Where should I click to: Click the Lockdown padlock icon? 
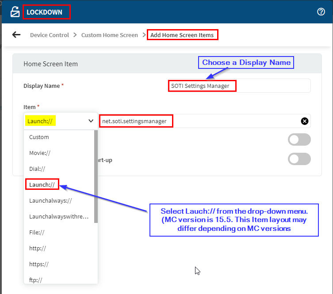(15, 12)
